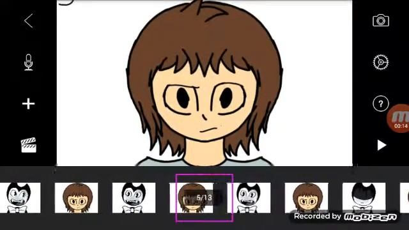Select the highlighted frame 5/13 thumbnail
Viewport: 409px width, 230px height.
click(x=204, y=197)
